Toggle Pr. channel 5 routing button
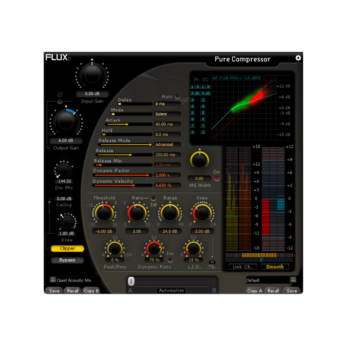Viewport: 346px width, 346px height. point(192,113)
